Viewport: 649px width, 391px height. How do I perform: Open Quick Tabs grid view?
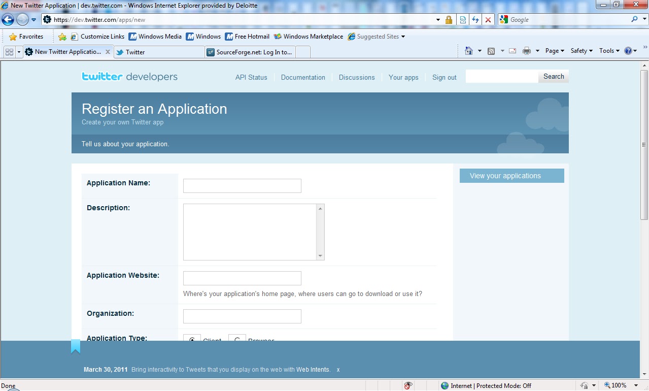[x=9, y=52]
